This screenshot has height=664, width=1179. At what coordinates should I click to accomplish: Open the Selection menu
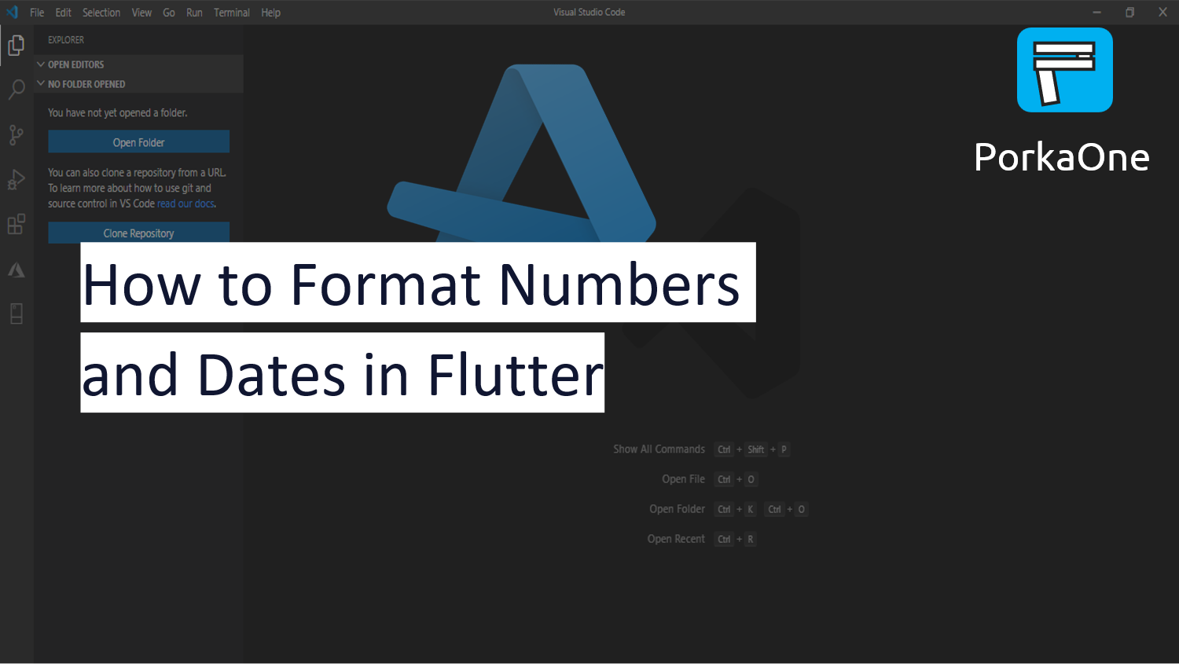pos(101,13)
